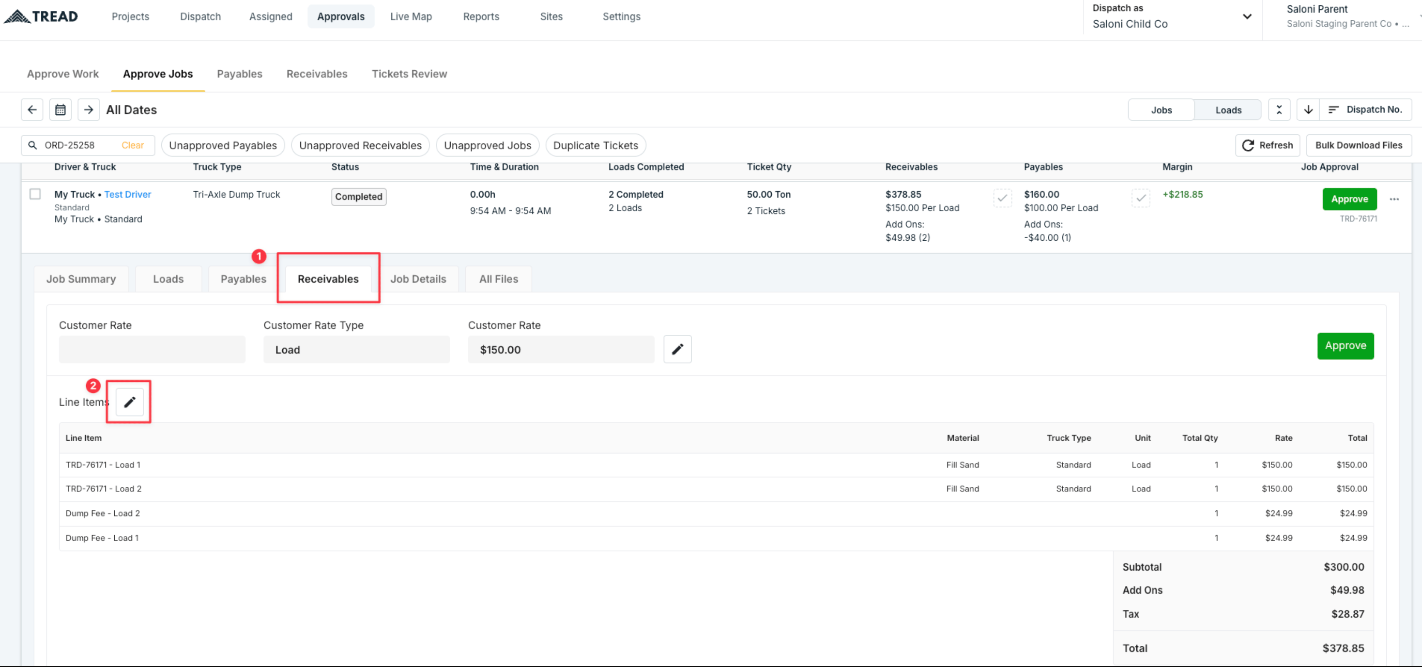Open Reports in top navigation
Viewport: 1422px width, 667px height.
(481, 17)
